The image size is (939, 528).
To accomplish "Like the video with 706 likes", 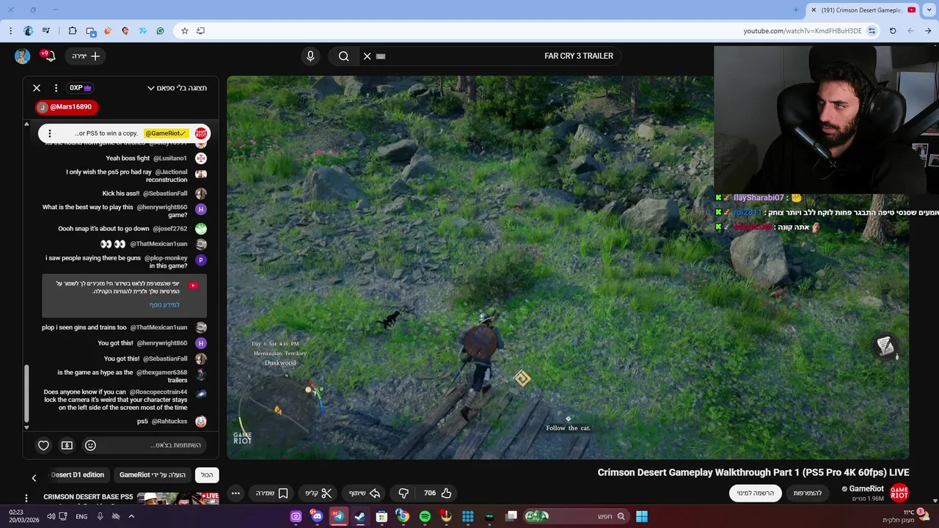I will pos(438,494).
